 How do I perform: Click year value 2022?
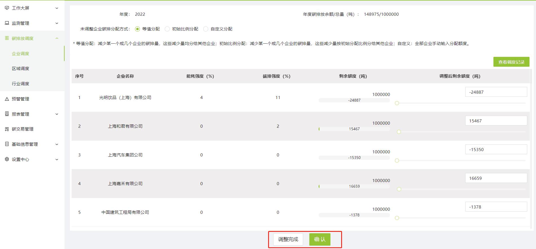pyautogui.click(x=140, y=14)
